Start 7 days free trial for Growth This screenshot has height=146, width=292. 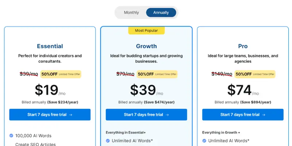[146, 115]
